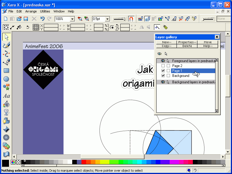The height and width of the screenshot is (174, 232).
Task: Tick Page 1 editable checkbox
Action: (x=168, y=71)
